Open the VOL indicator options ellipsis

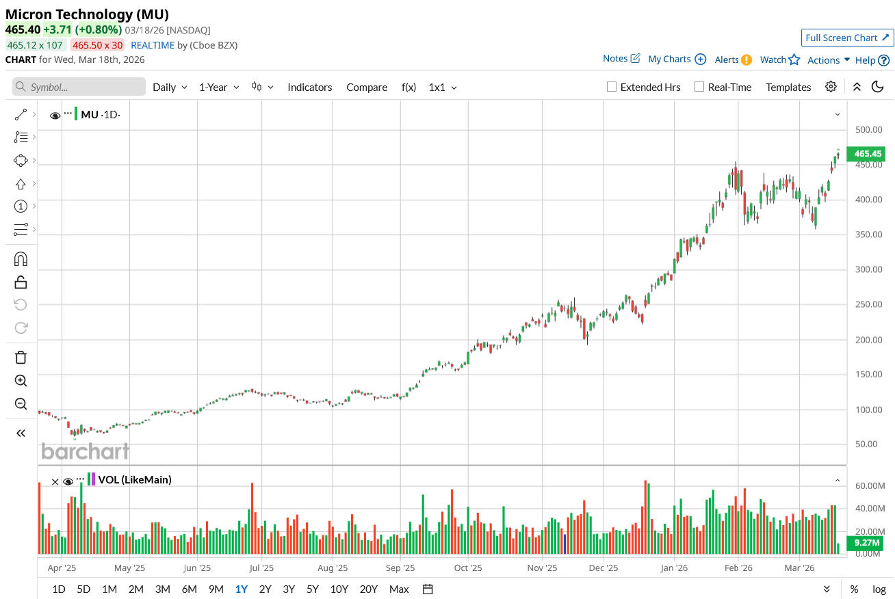tap(80, 478)
